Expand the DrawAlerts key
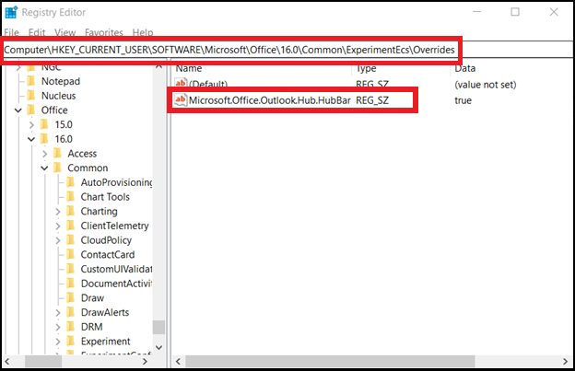This screenshot has height=371, width=575. [x=57, y=313]
